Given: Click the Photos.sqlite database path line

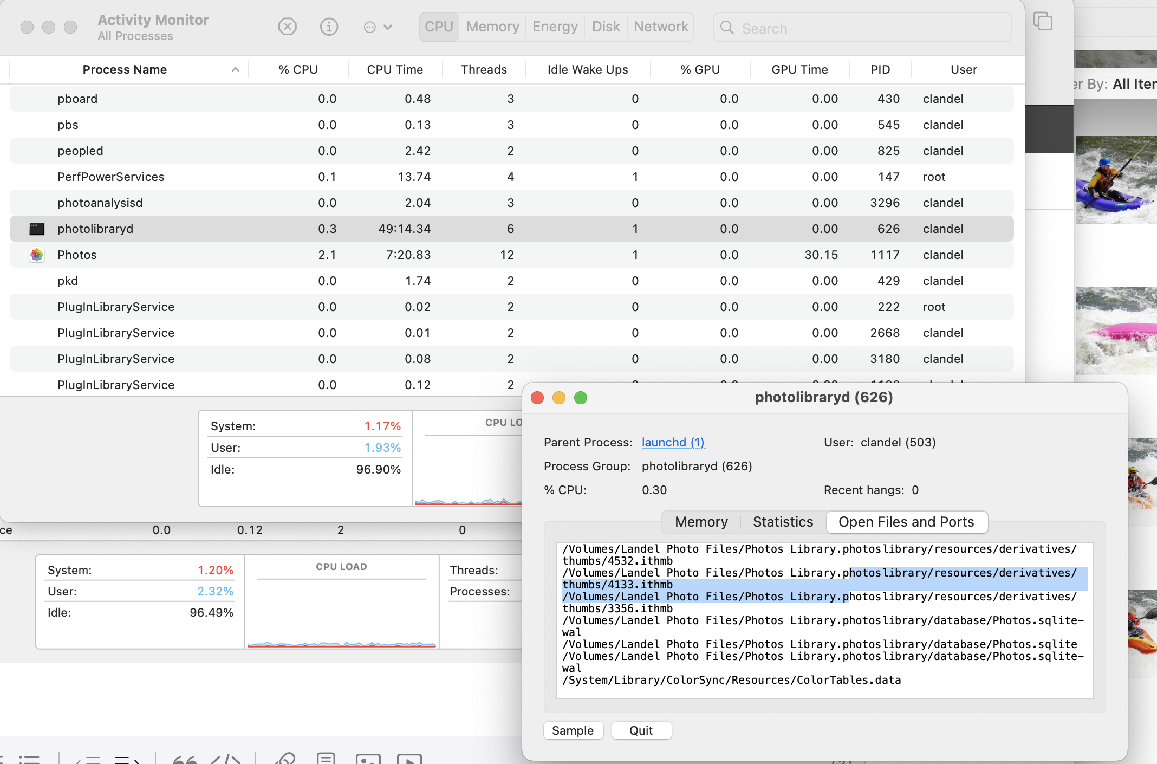Looking at the screenshot, I should tap(820, 644).
